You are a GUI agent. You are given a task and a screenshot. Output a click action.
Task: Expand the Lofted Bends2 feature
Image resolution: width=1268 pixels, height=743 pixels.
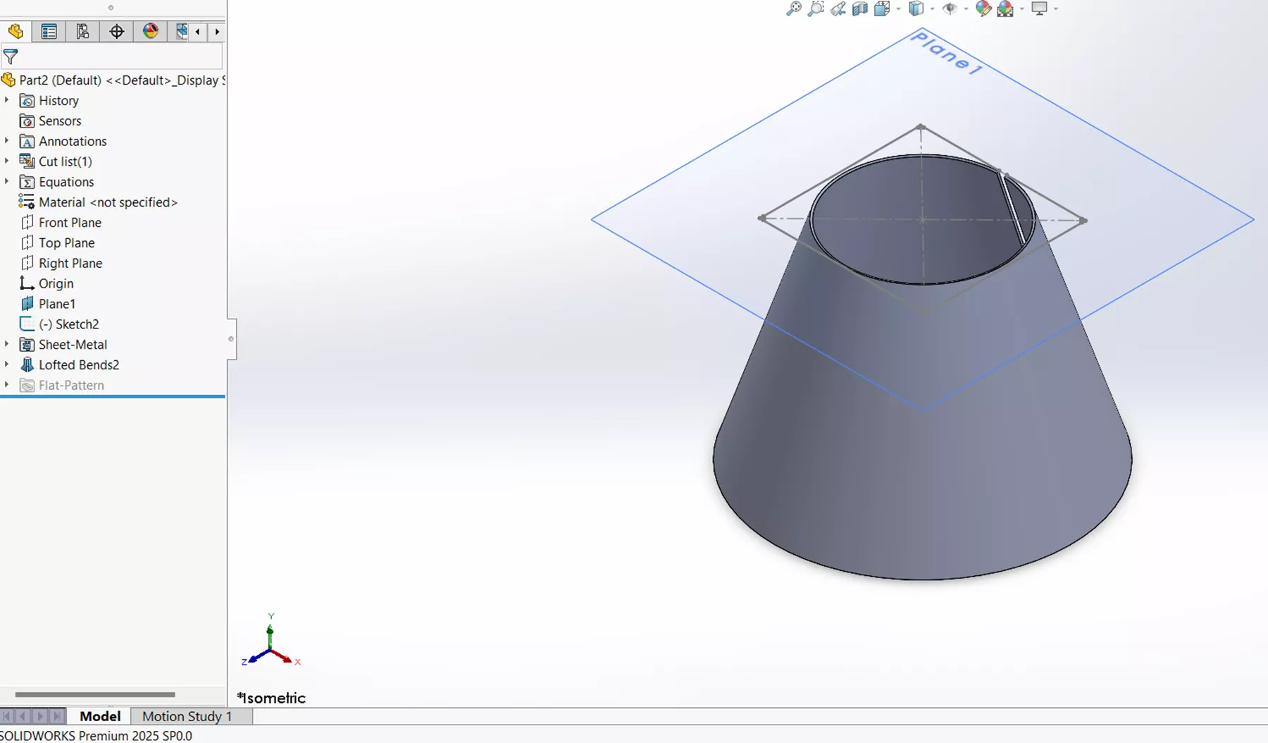tap(7, 364)
